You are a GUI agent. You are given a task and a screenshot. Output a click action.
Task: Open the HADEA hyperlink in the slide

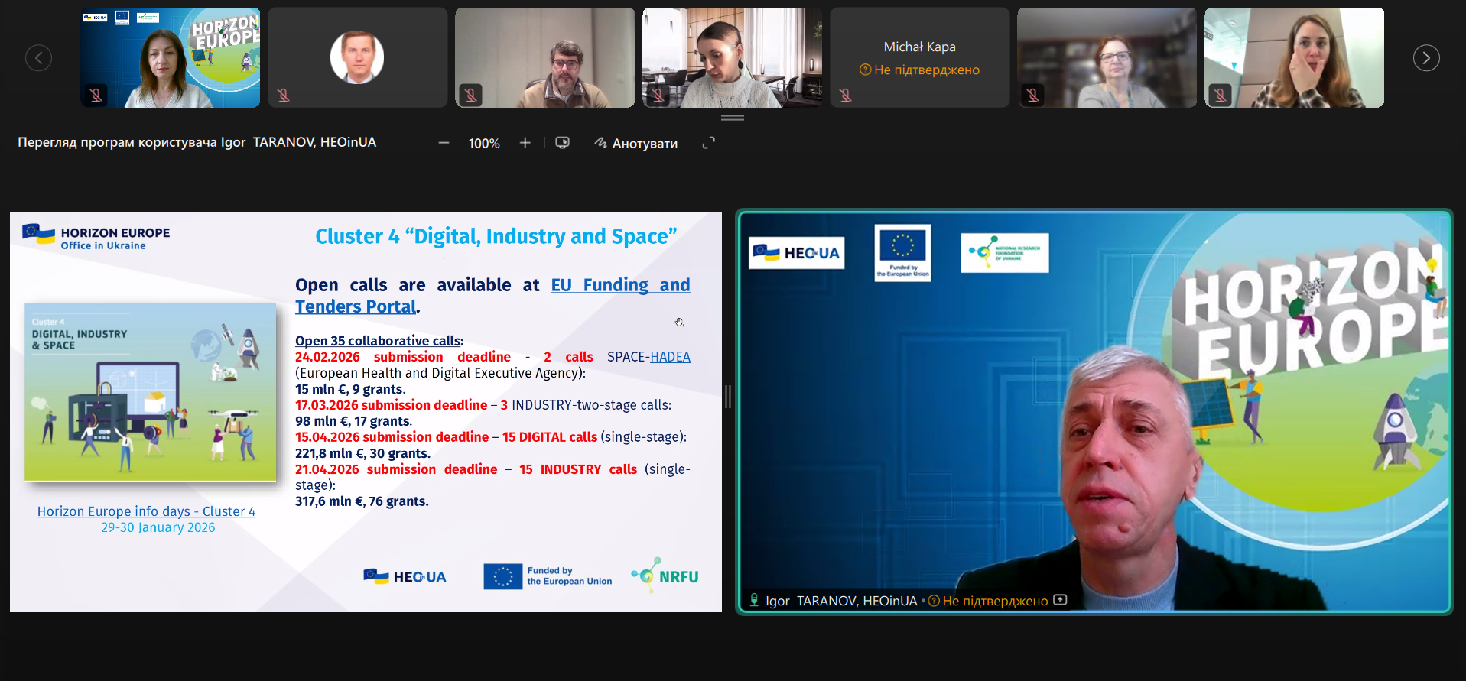(x=670, y=357)
